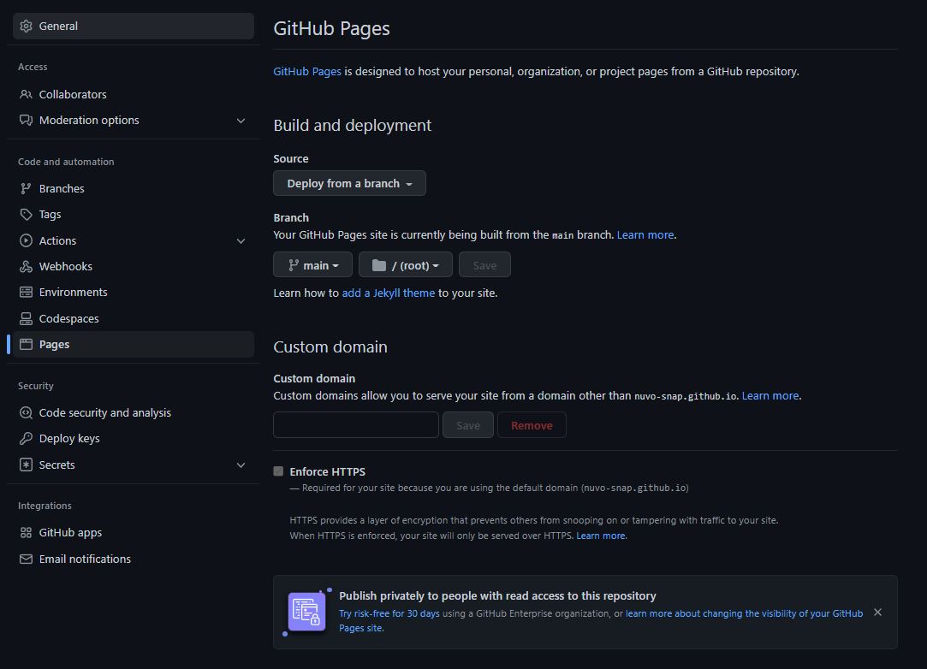Open Tags settings

point(134,215)
